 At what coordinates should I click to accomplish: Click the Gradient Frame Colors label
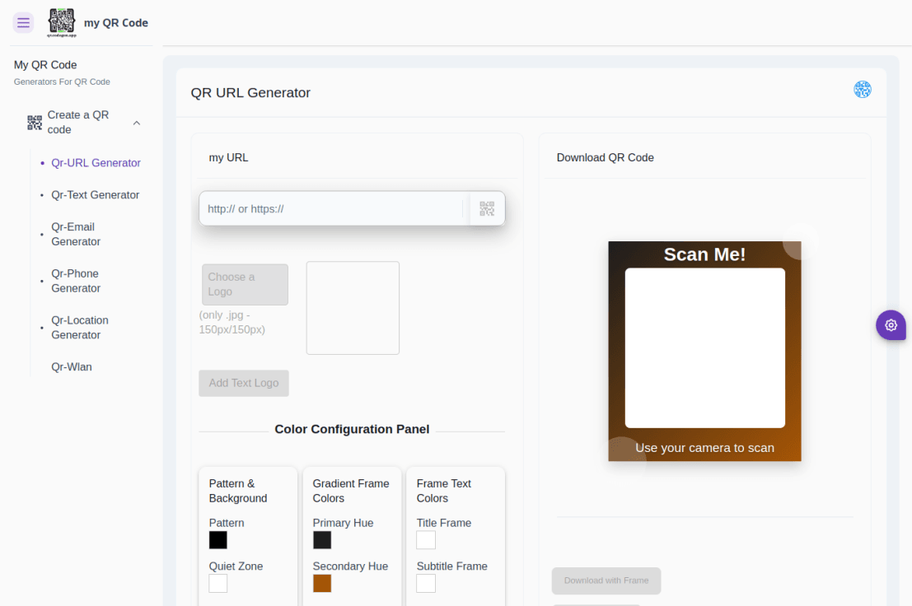click(x=351, y=491)
